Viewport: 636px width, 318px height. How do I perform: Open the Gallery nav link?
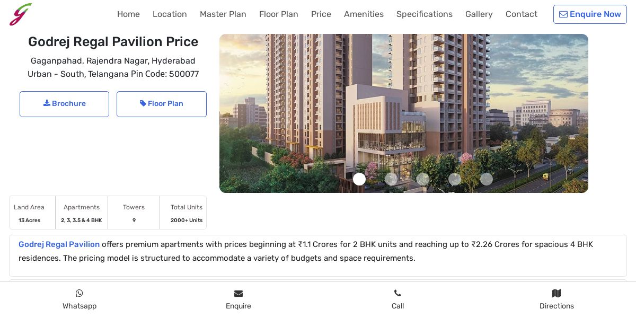coord(479,14)
